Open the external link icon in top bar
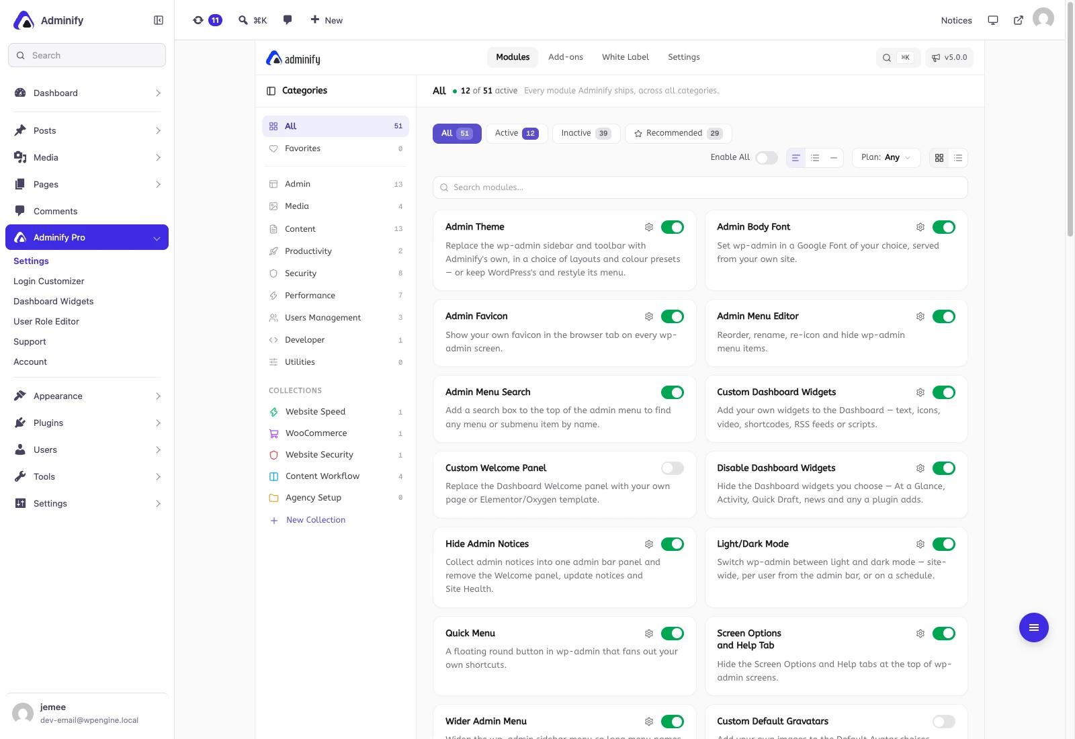The image size is (1075, 739). (1019, 20)
